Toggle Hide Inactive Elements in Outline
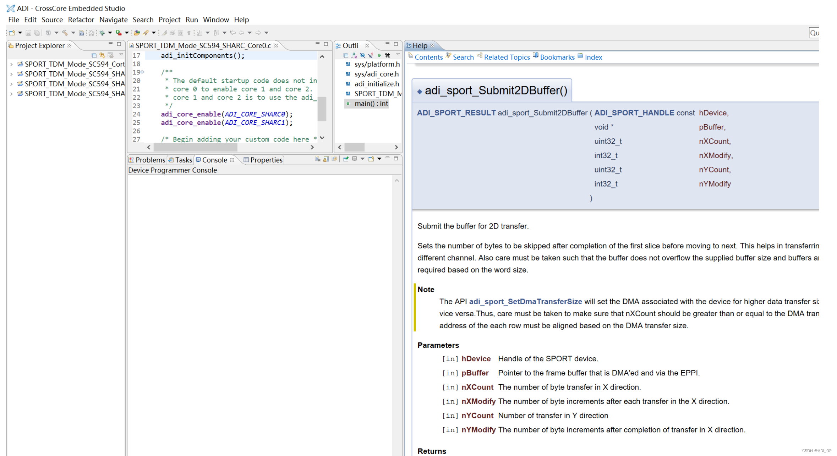Image resolution: width=837 pixels, height=456 pixels. pos(388,55)
